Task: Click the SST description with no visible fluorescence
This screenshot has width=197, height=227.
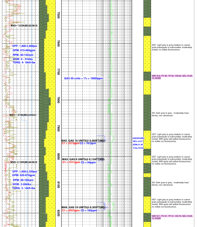Action: (x=172, y=47)
